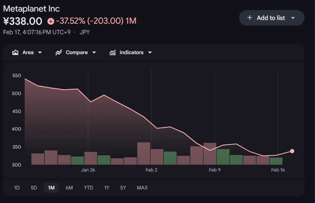Click the pink dot at the chart's end

pyautogui.click(x=292, y=151)
